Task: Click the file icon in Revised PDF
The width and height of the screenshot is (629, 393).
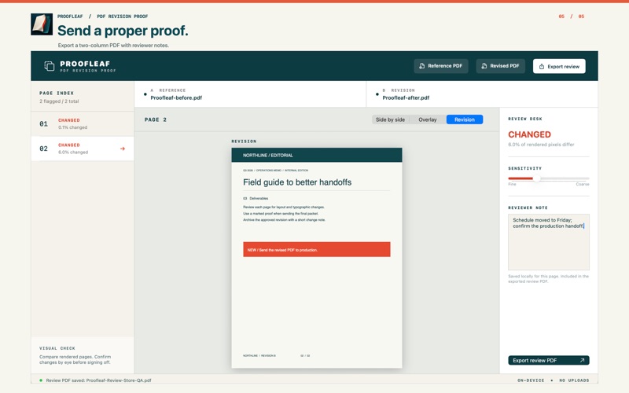Action: 484,66
